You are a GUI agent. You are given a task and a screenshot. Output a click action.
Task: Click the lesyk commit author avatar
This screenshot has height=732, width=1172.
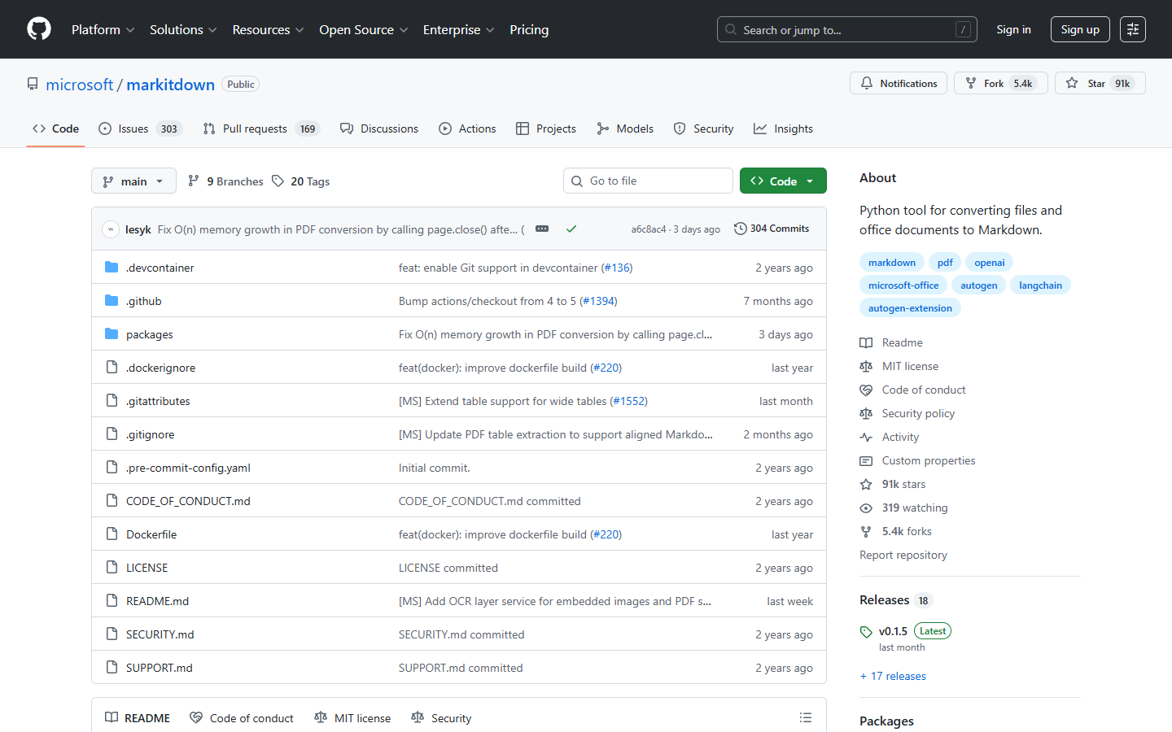pos(110,229)
